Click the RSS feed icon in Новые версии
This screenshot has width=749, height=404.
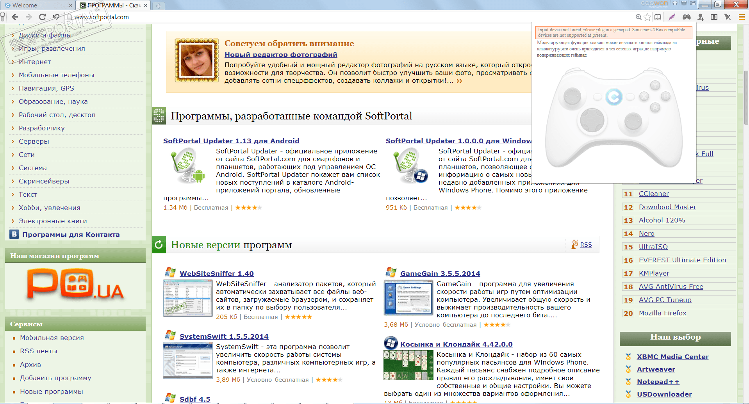(x=574, y=244)
